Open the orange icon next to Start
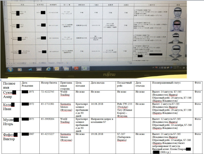Image resolution: width=204 pixels, height=154 pixels. coord(20,70)
